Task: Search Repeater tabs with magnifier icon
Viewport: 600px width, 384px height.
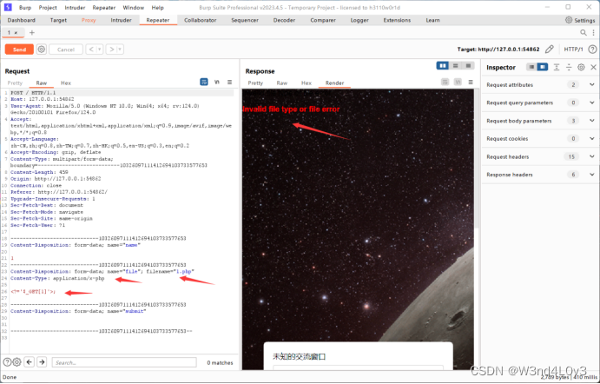Action: (584, 32)
